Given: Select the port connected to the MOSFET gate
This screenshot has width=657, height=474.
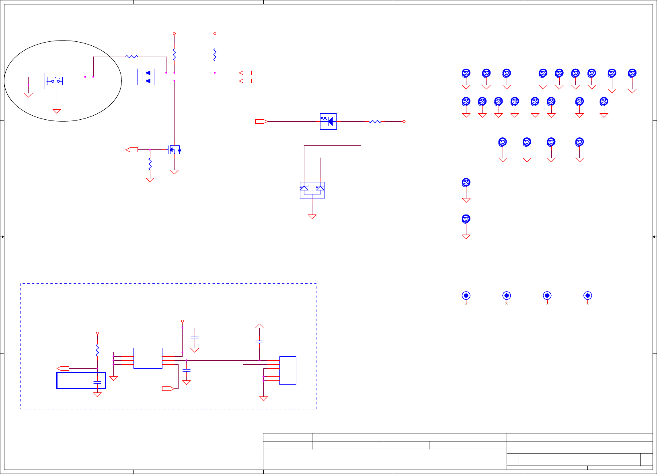Looking at the screenshot, I should pyautogui.click(x=132, y=150).
